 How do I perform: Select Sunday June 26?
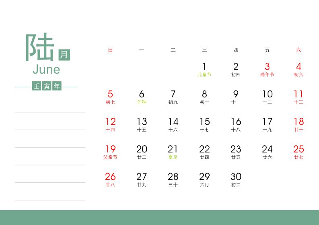(110, 180)
